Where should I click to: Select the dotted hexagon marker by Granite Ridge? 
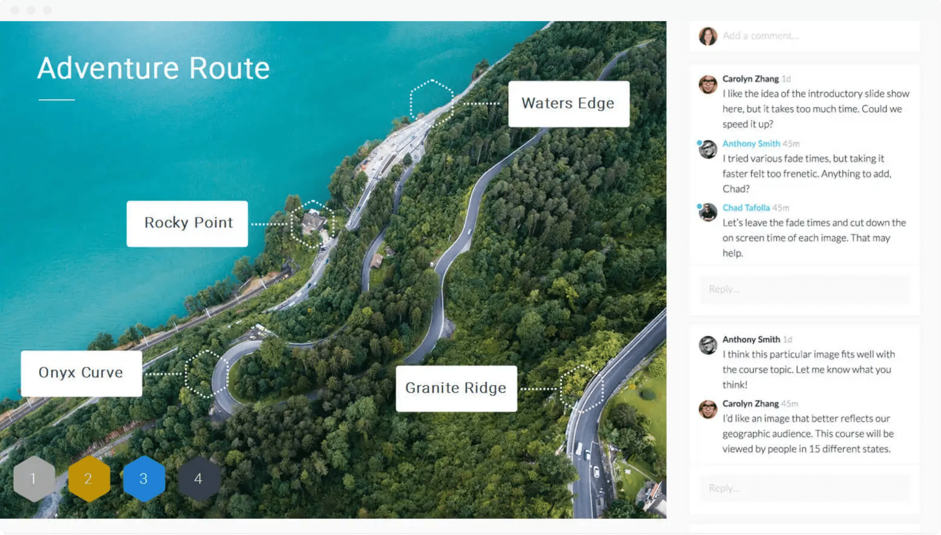[582, 389]
